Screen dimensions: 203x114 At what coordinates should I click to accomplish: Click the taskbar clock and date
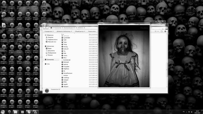[x=198, y=112]
